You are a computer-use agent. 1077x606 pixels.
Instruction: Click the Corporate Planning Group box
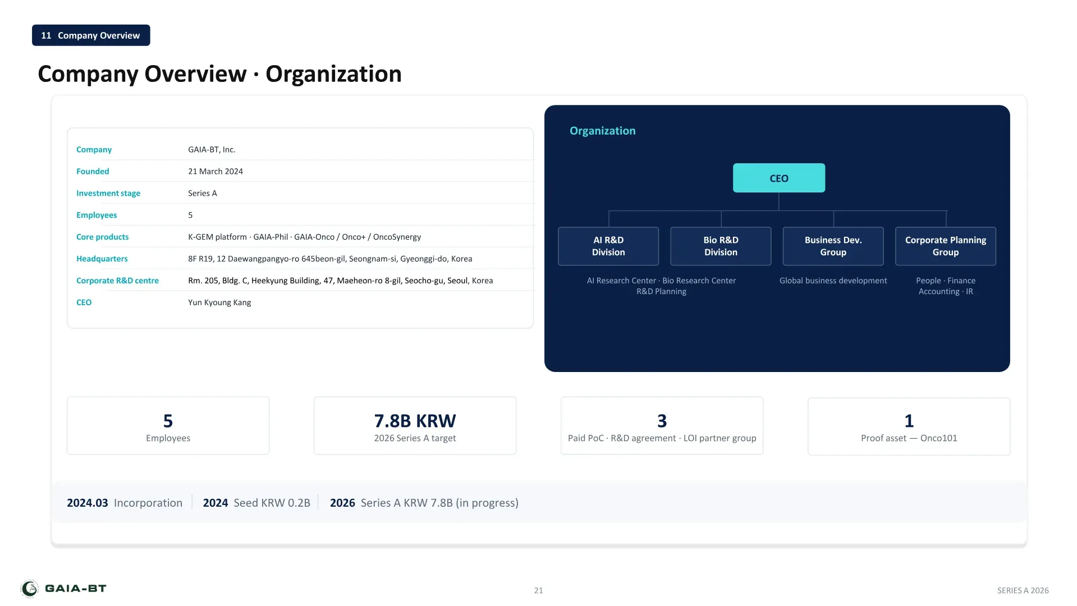tap(946, 246)
